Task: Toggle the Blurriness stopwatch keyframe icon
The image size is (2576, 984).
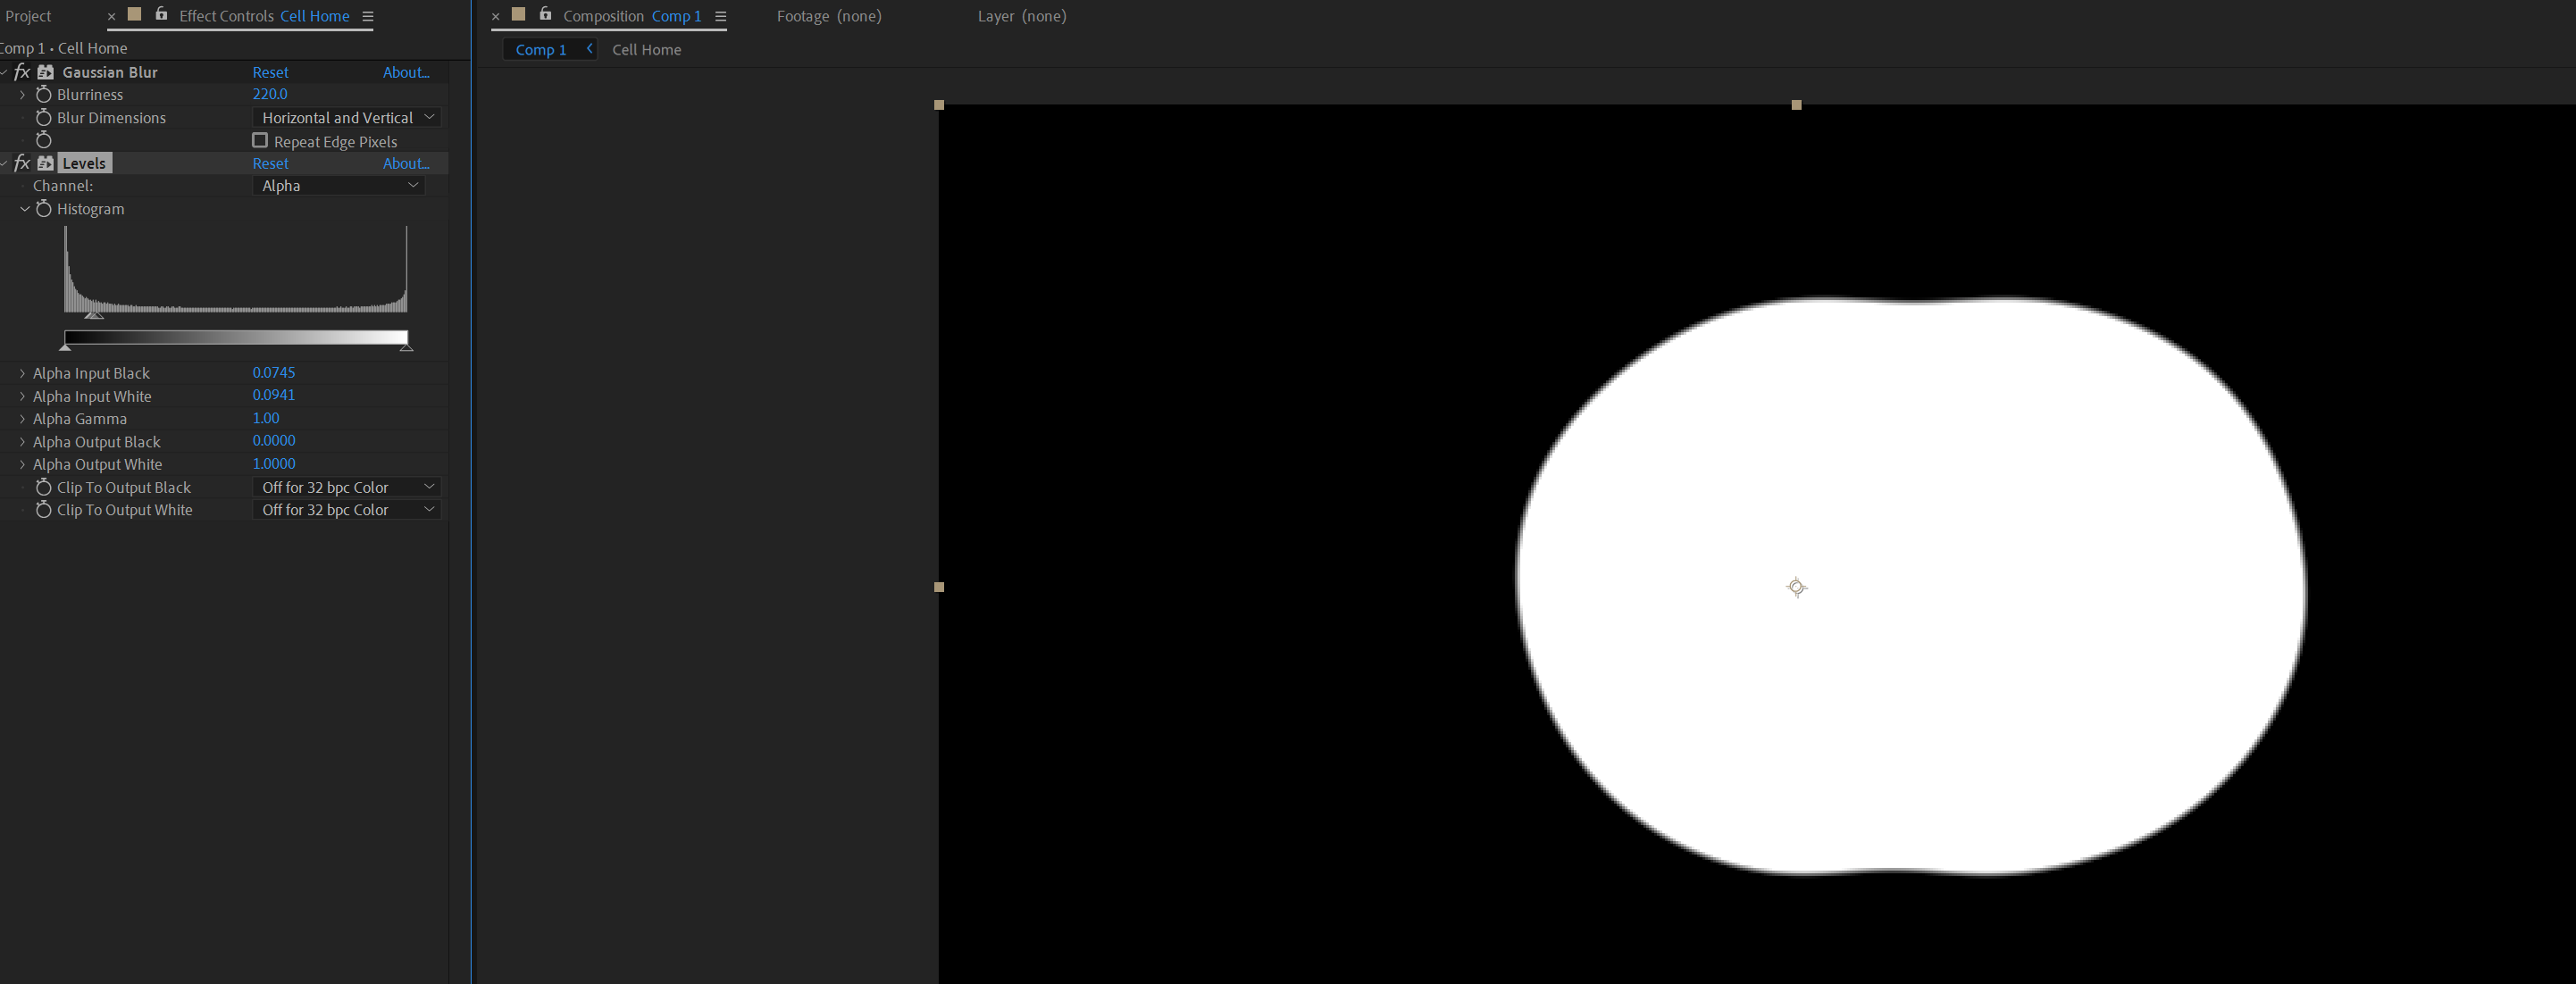Action: click(43, 94)
